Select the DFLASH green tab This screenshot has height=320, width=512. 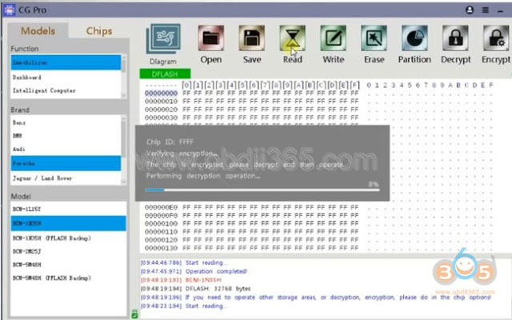coord(165,74)
